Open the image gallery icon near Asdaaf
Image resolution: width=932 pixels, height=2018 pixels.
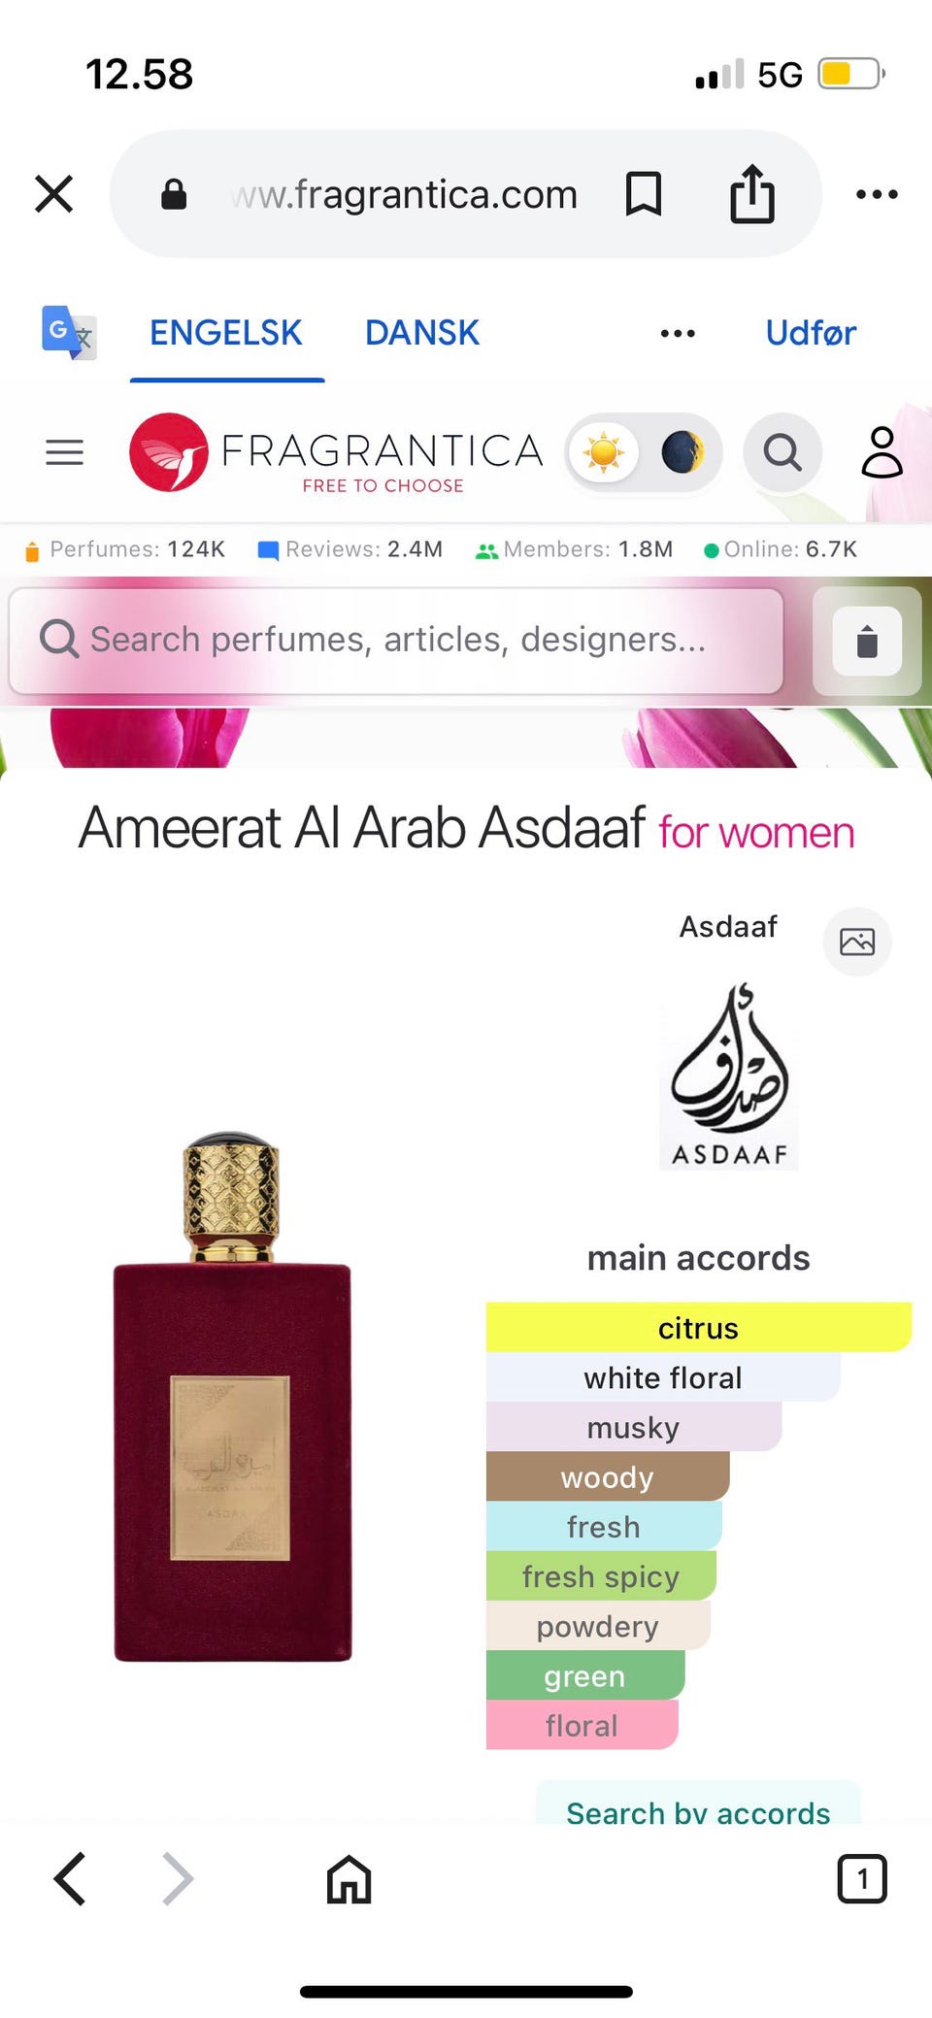click(x=857, y=942)
